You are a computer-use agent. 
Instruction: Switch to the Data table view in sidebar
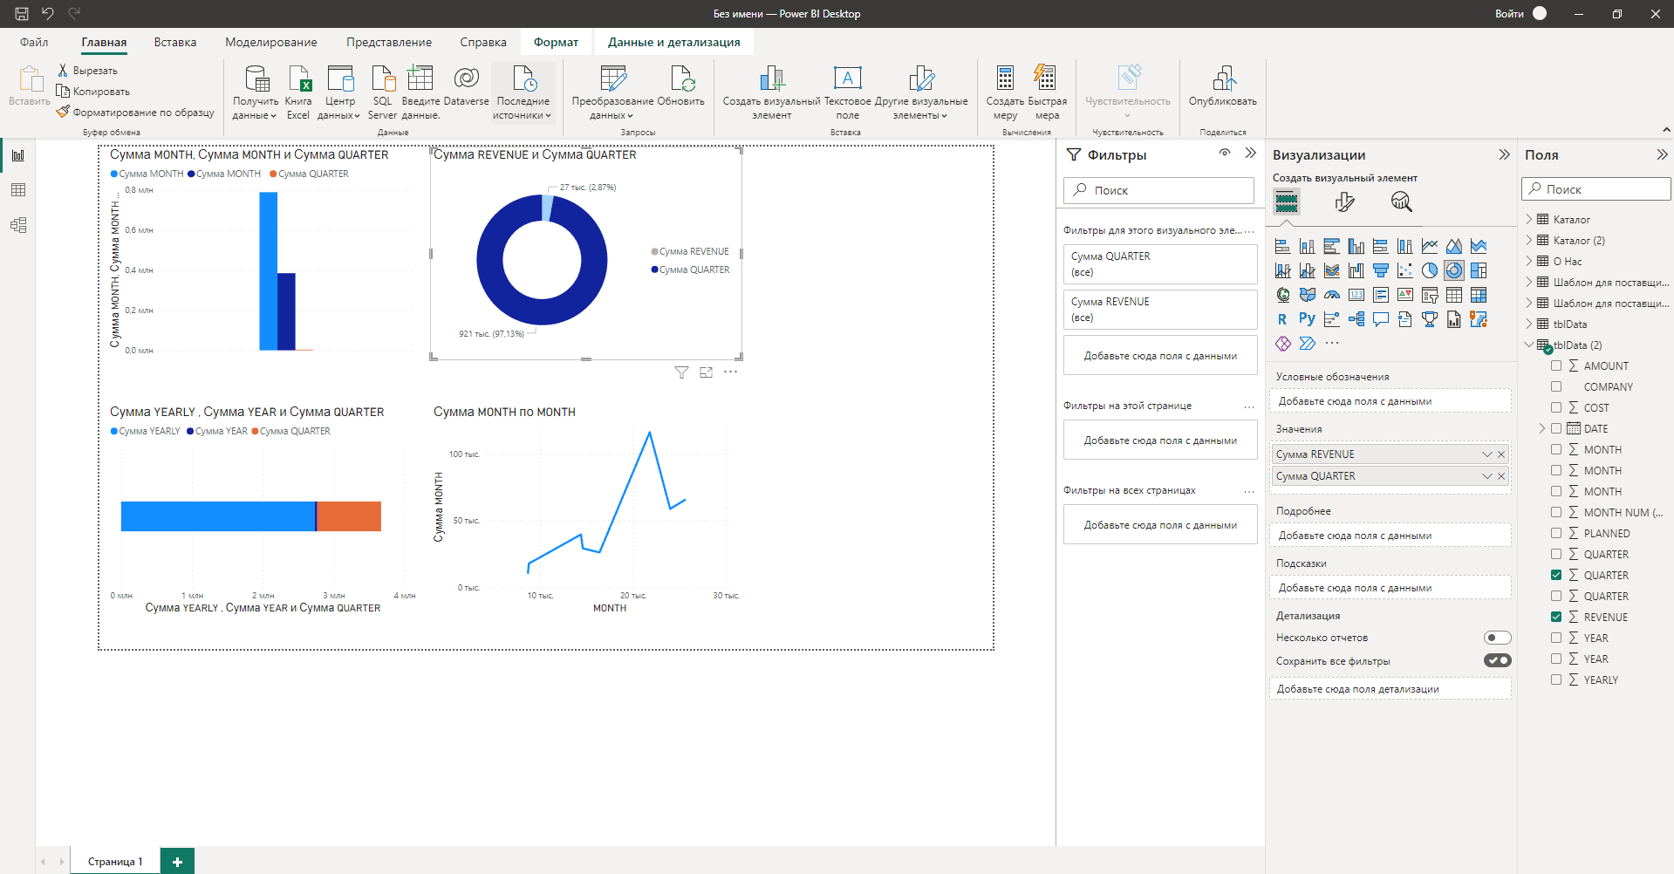pos(18,190)
